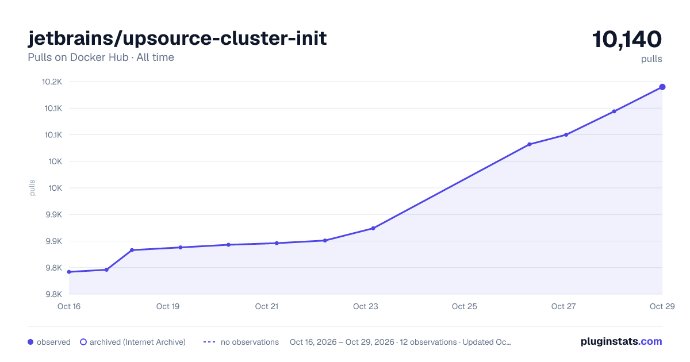Click the filled observed legend dot
Viewport: 690px width, 362px height.
coord(30,342)
